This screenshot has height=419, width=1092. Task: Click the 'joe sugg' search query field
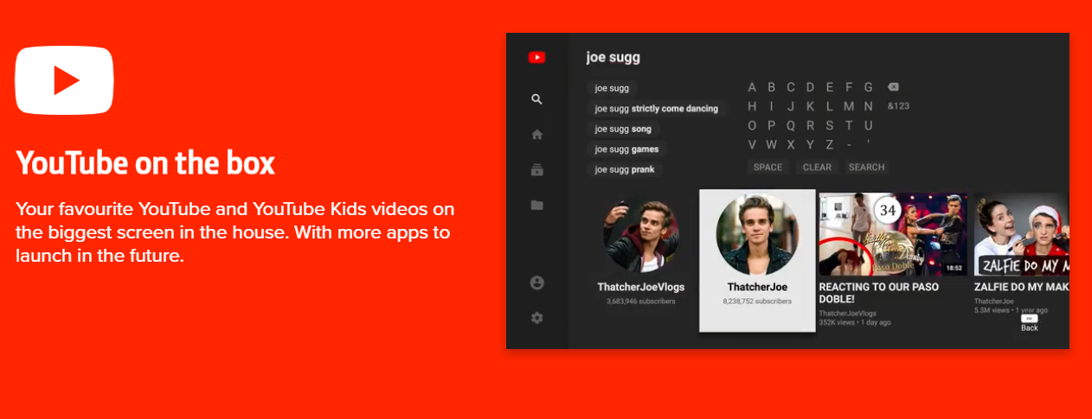pyautogui.click(x=613, y=58)
